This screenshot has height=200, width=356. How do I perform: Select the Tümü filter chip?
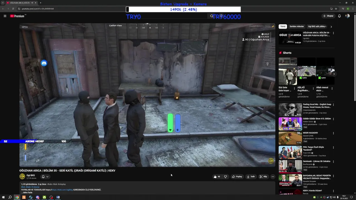283,26
